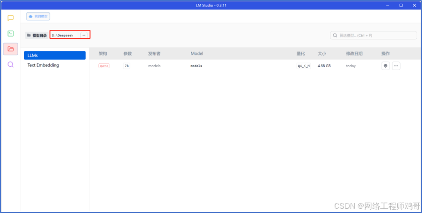Sort by 修改日期 column header
Viewport: 422px width, 213px height.
pyautogui.click(x=354, y=53)
